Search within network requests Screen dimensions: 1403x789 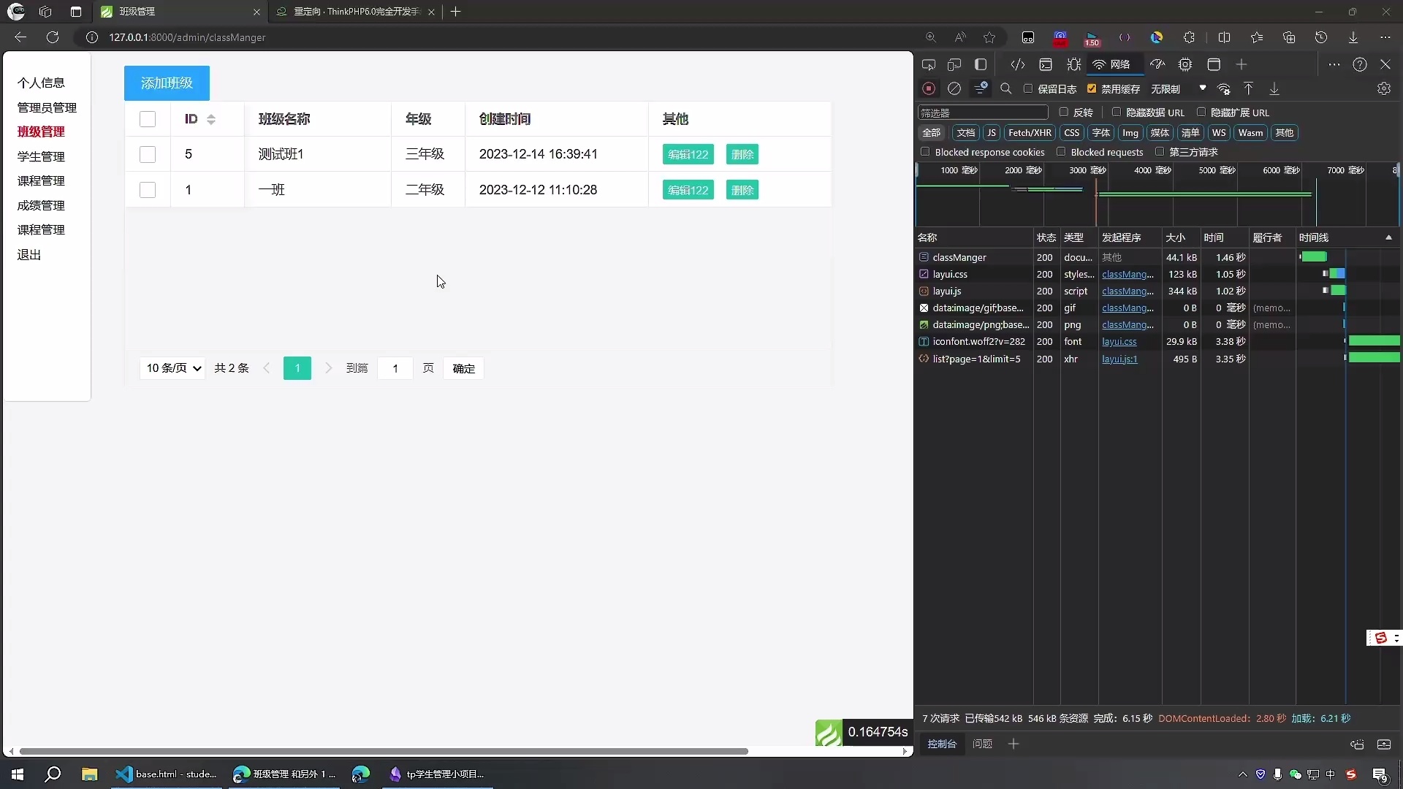[x=1006, y=88]
